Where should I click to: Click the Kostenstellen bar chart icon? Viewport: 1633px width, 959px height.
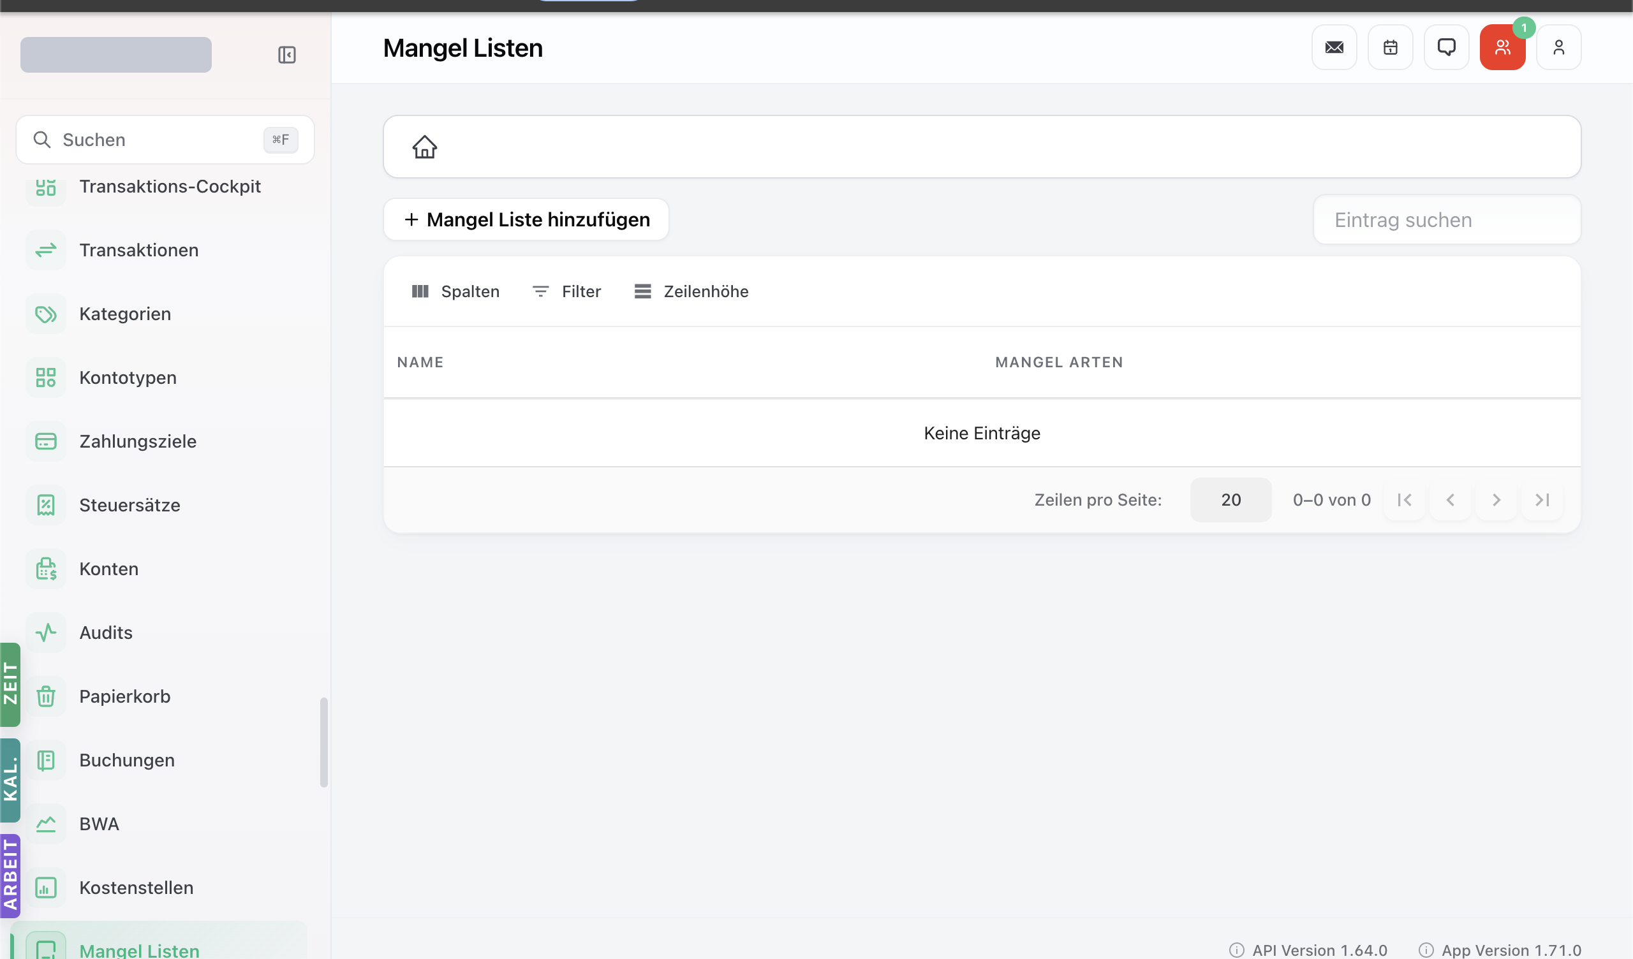46,888
